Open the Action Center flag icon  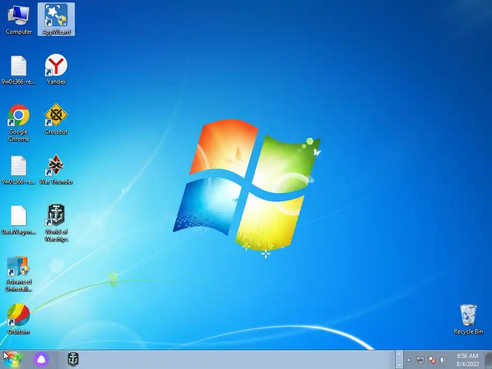click(x=432, y=360)
